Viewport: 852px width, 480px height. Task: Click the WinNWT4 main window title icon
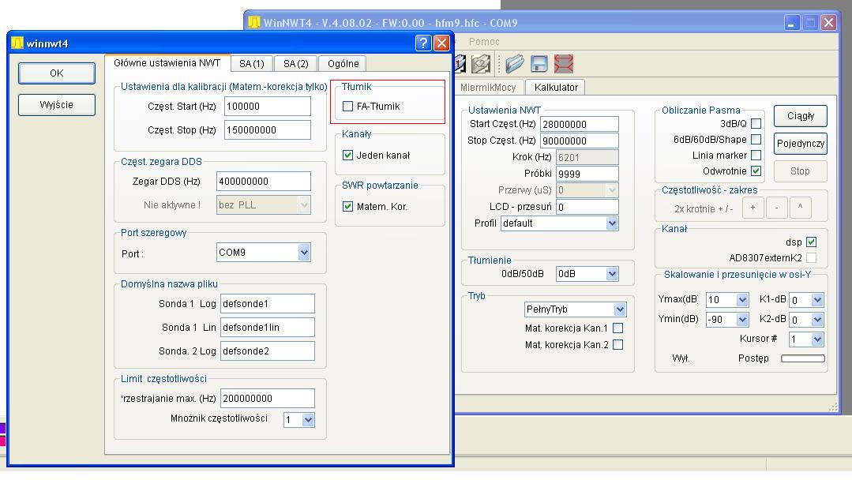(x=253, y=23)
